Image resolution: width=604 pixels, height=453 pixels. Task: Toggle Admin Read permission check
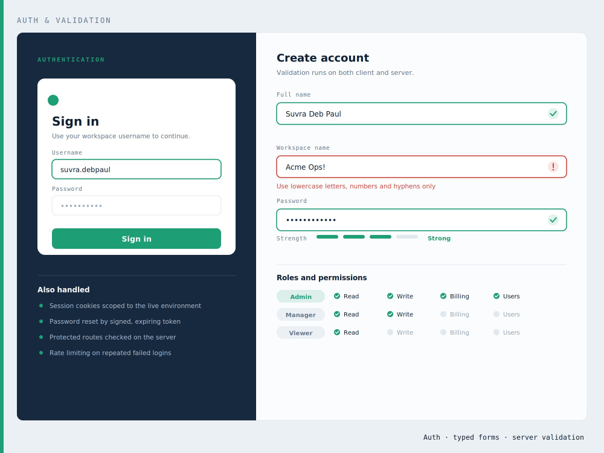(x=337, y=296)
